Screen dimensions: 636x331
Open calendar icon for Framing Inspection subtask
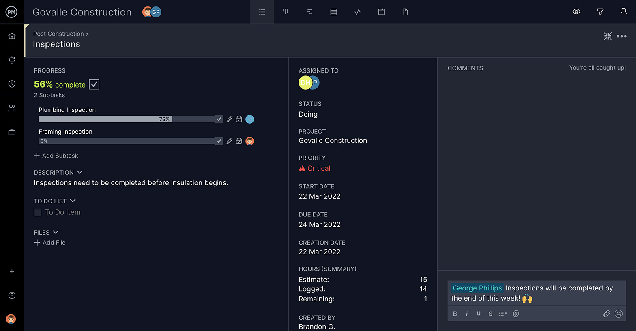pyautogui.click(x=239, y=141)
